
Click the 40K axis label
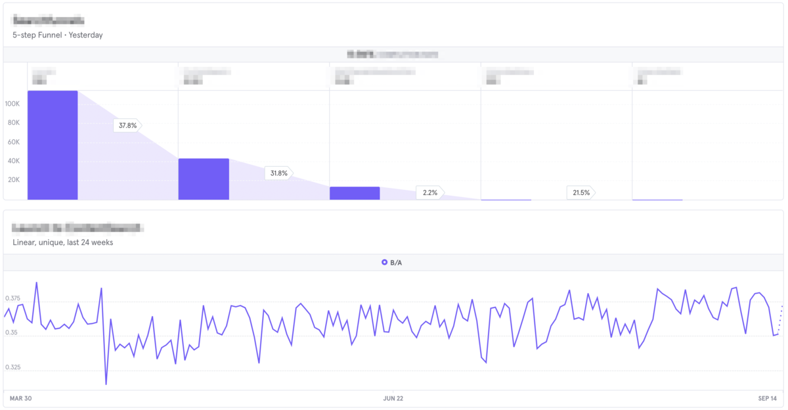pos(14,161)
